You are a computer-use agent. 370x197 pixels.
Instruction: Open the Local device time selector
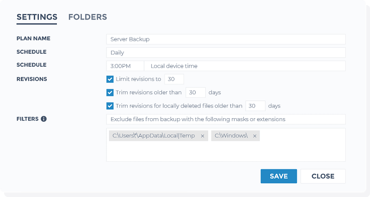(245, 66)
